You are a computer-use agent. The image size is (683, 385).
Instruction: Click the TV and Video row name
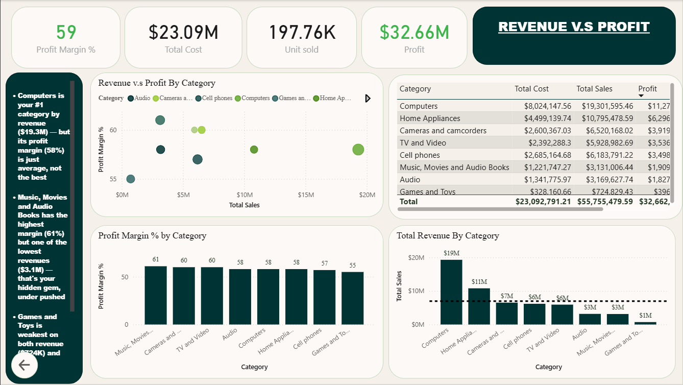423,143
